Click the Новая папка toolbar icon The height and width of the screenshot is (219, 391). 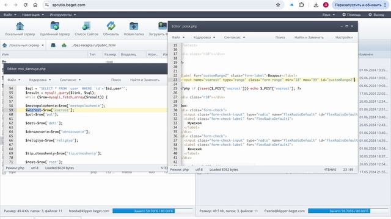point(134,29)
